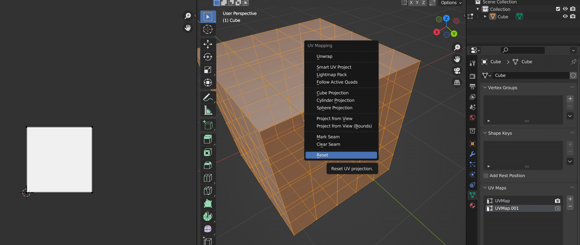This screenshot has height=245, width=580.
Task: Select the Extrude Region tool
Action: pyautogui.click(x=208, y=140)
